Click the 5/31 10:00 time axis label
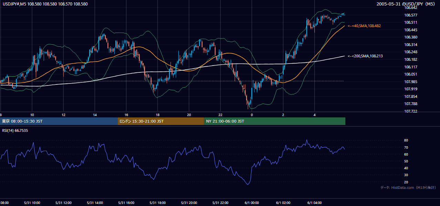The width and height of the screenshot is (440, 206). [32, 203]
